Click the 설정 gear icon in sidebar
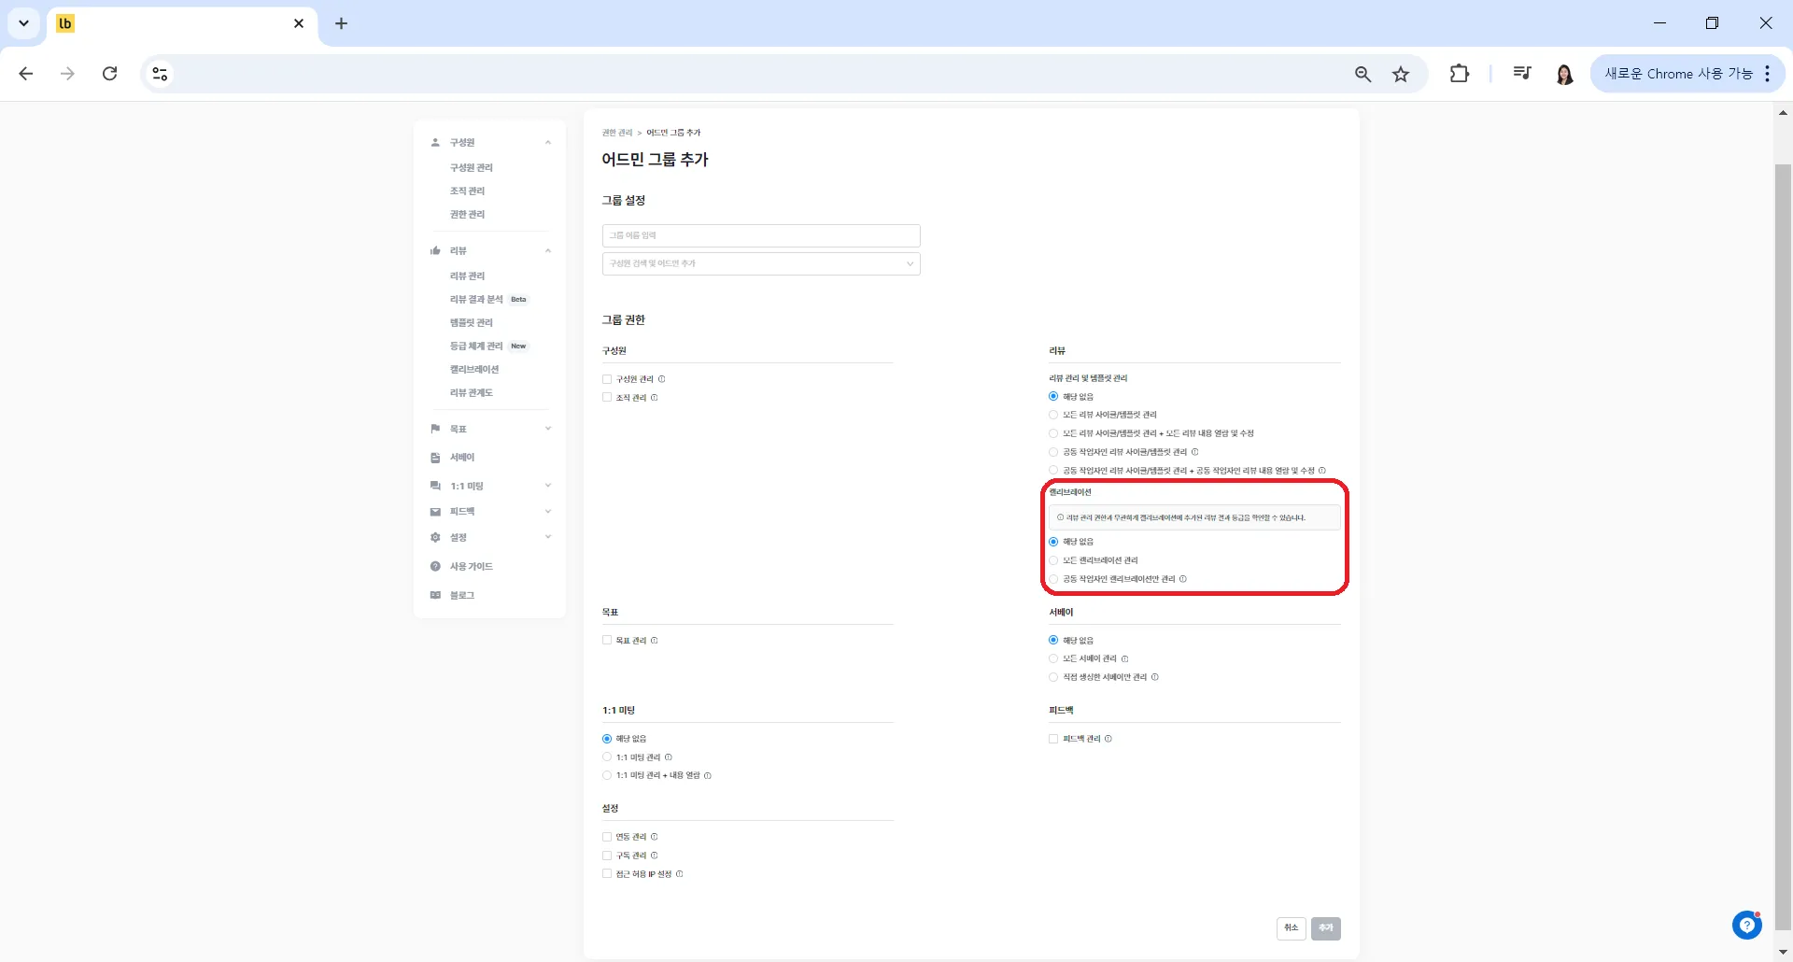 (435, 537)
